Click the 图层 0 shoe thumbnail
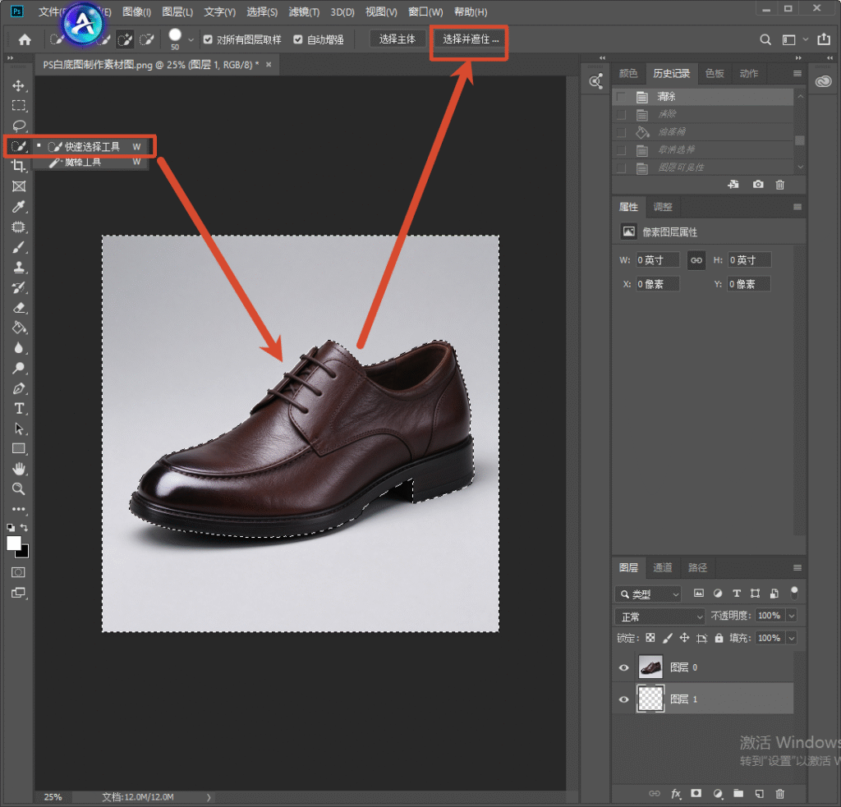This screenshot has height=807, width=841. pyautogui.click(x=650, y=667)
